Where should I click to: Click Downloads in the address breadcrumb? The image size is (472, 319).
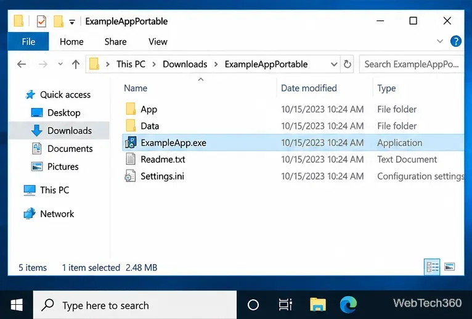tap(185, 64)
